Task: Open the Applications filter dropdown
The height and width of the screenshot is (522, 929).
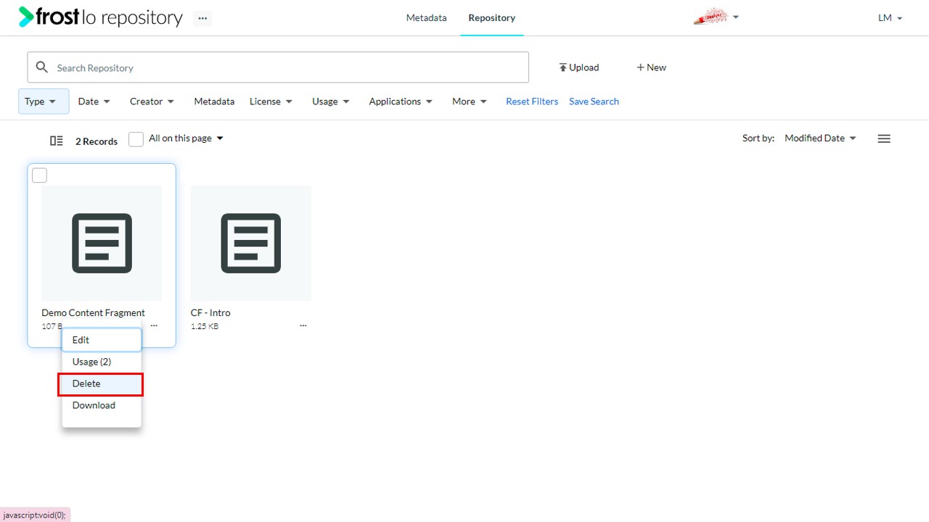Action: pyautogui.click(x=401, y=101)
